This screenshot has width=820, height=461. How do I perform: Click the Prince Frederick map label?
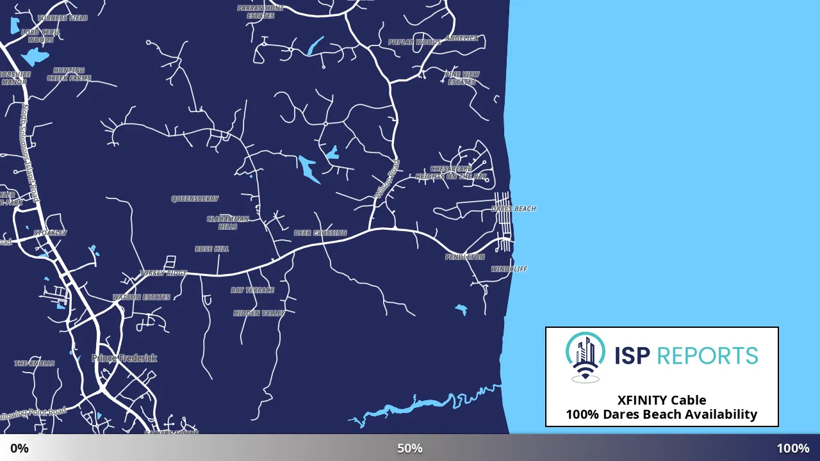click(124, 358)
